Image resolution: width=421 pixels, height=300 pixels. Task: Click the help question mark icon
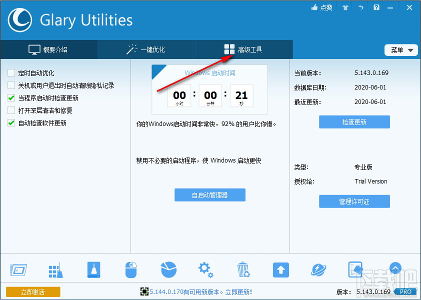pyautogui.click(x=376, y=7)
